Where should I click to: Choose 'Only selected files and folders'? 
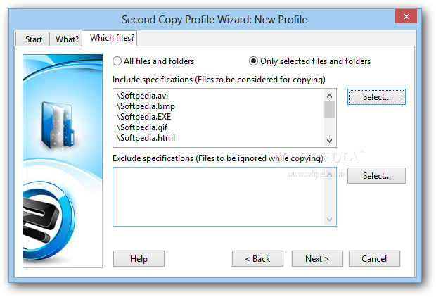point(309,61)
